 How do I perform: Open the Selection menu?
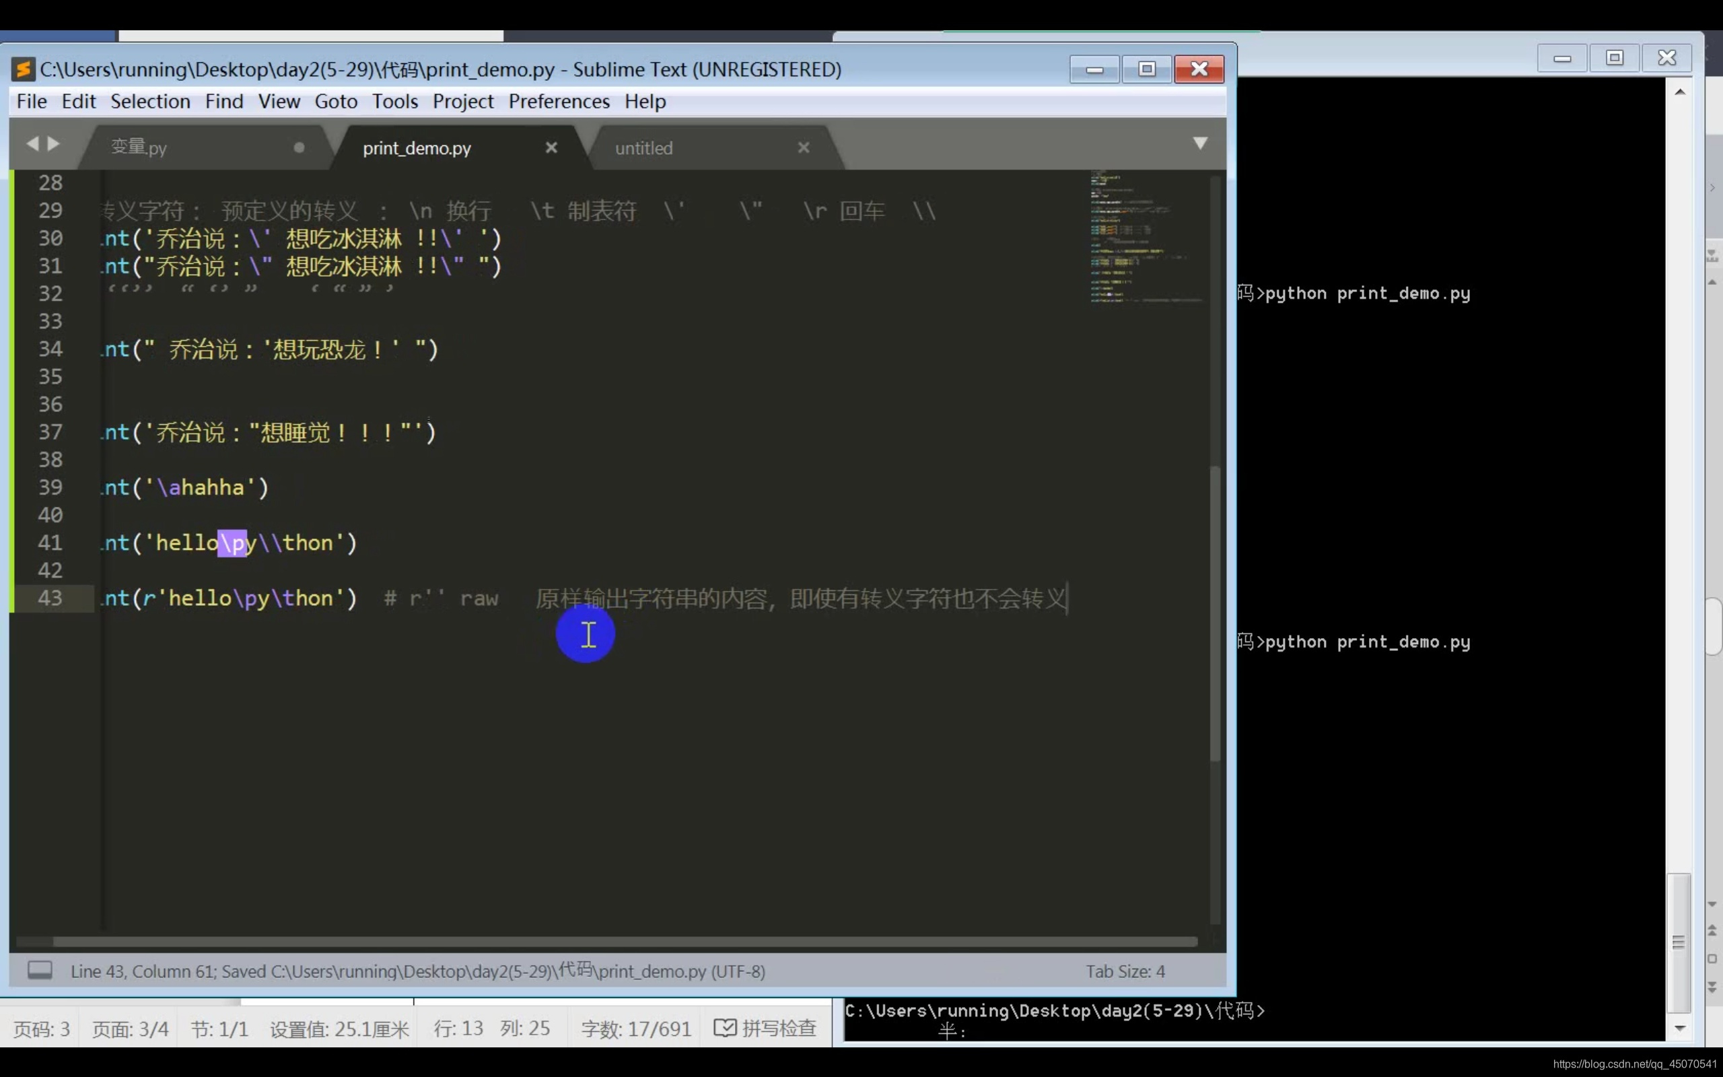coord(150,101)
